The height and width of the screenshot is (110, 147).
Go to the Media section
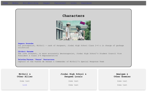[15, 3]
